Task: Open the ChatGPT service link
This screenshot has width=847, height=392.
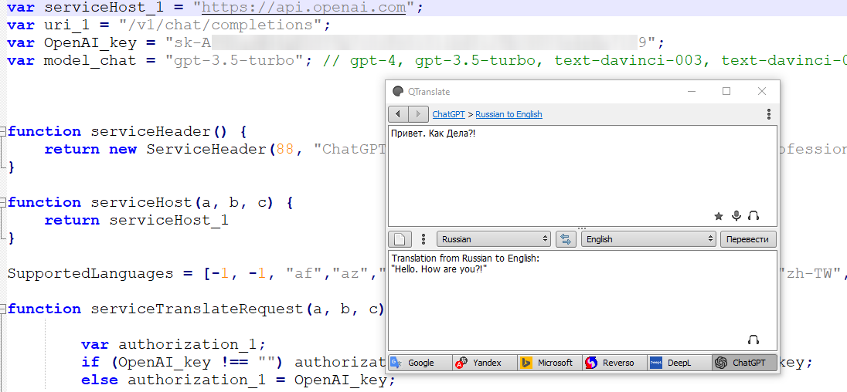Action: point(450,114)
